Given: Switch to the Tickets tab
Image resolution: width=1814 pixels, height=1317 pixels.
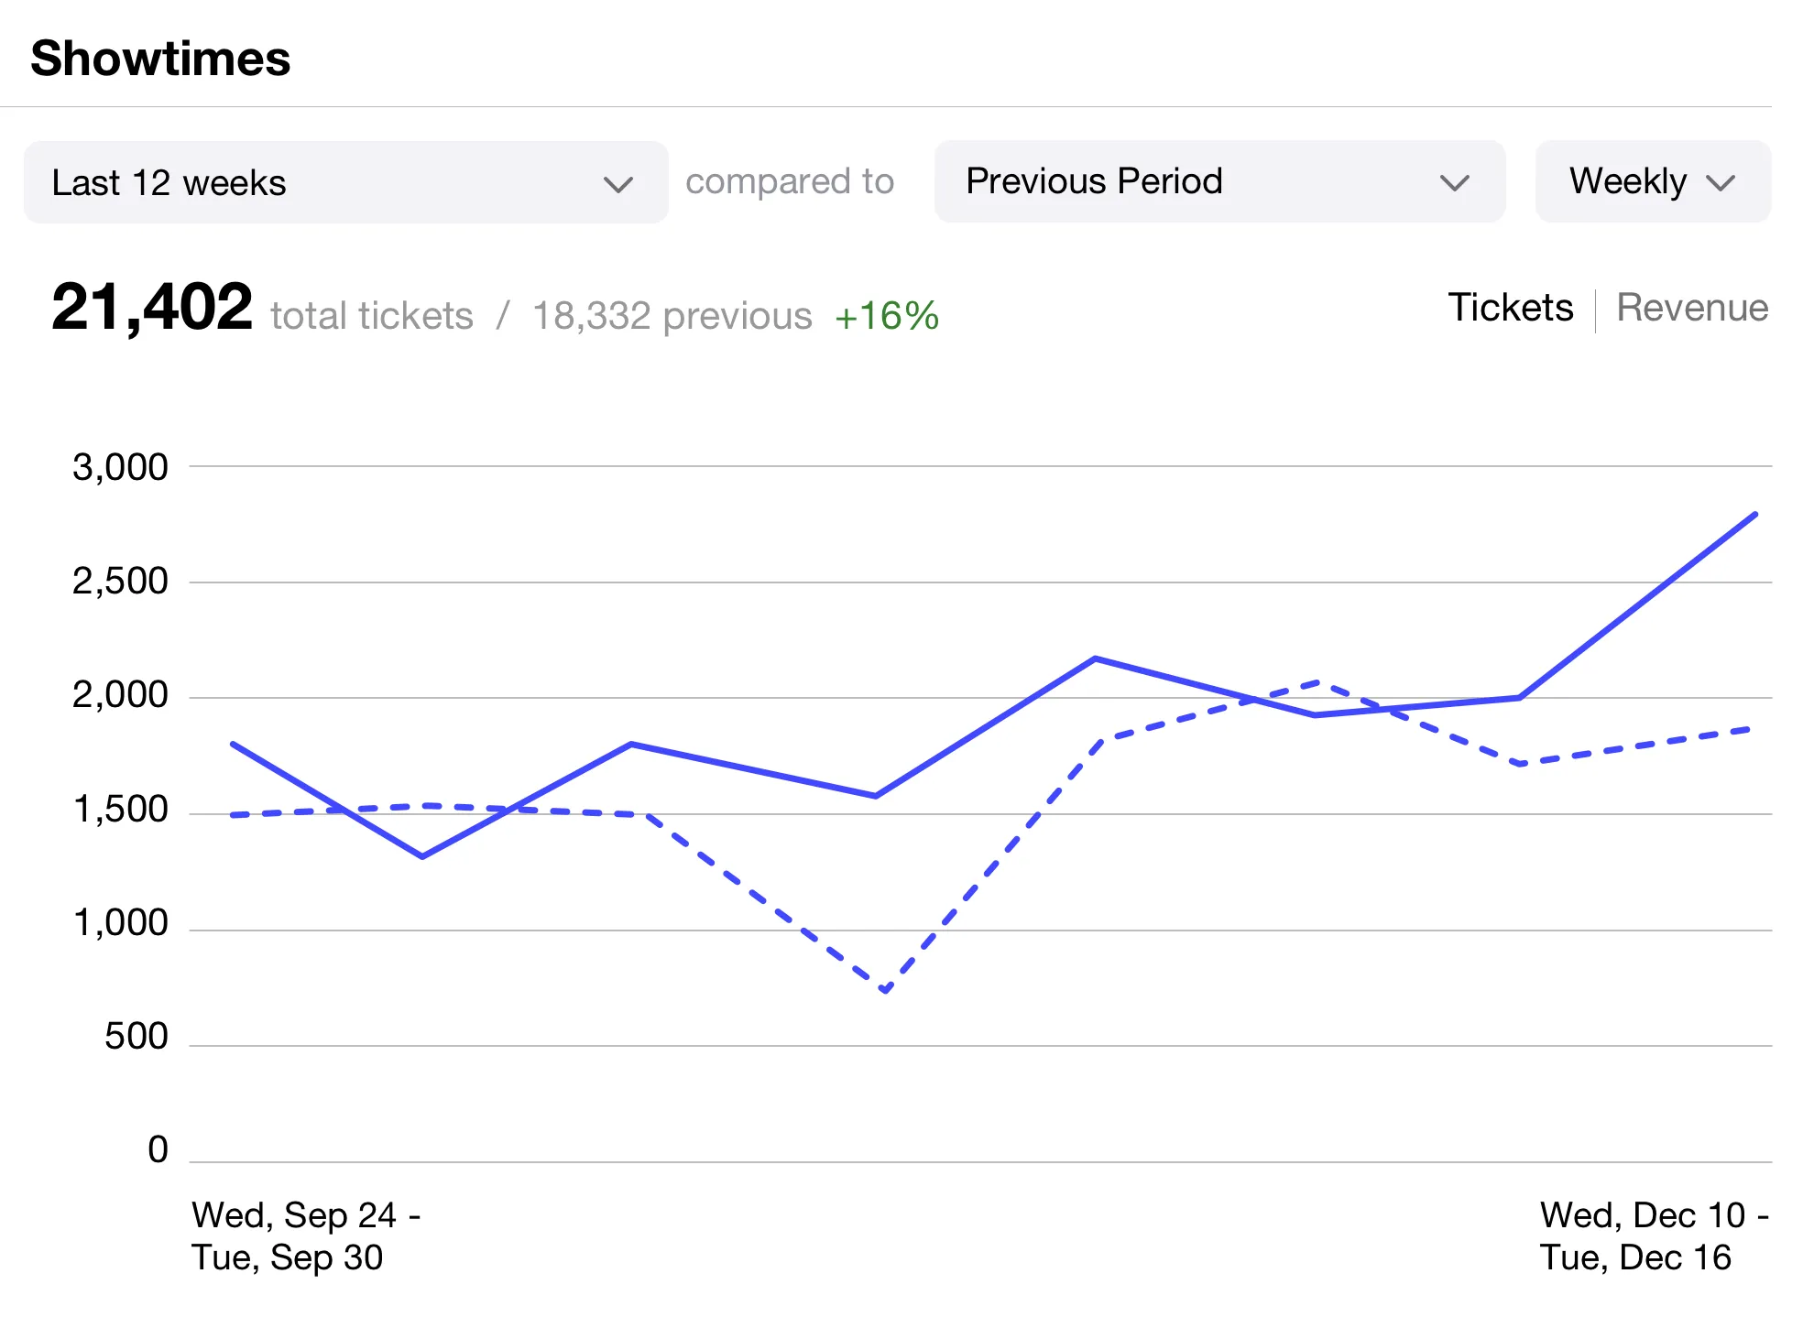Looking at the screenshot, I should 1510,308.
